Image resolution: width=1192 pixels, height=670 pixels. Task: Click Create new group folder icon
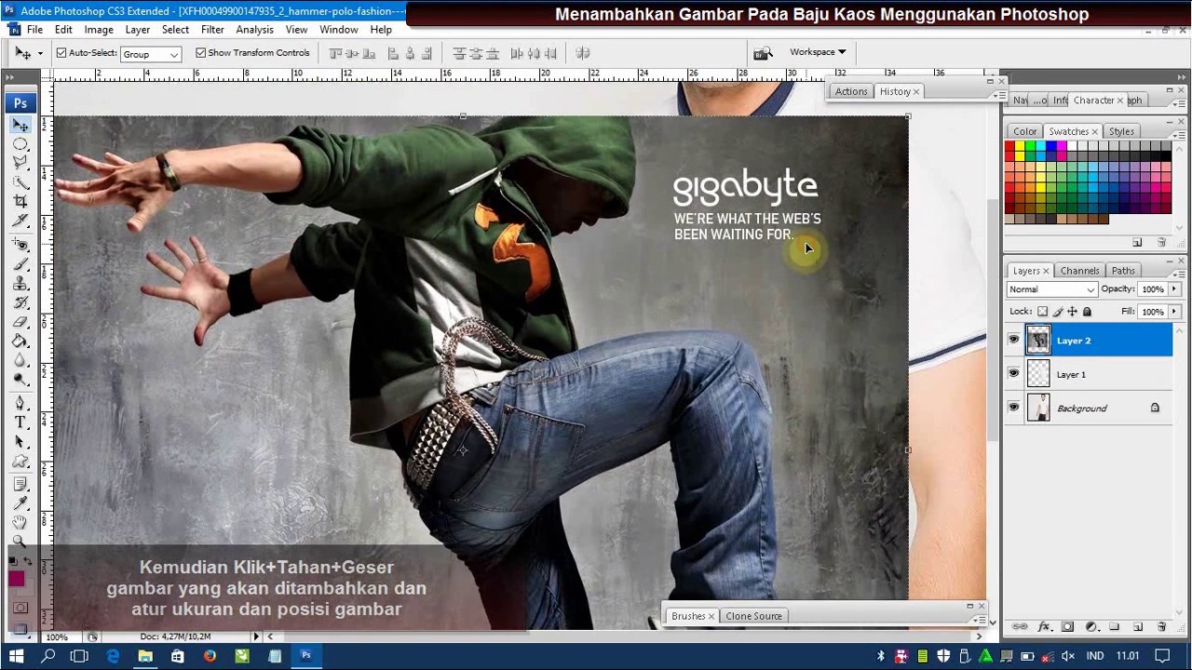click(1114, 627)
